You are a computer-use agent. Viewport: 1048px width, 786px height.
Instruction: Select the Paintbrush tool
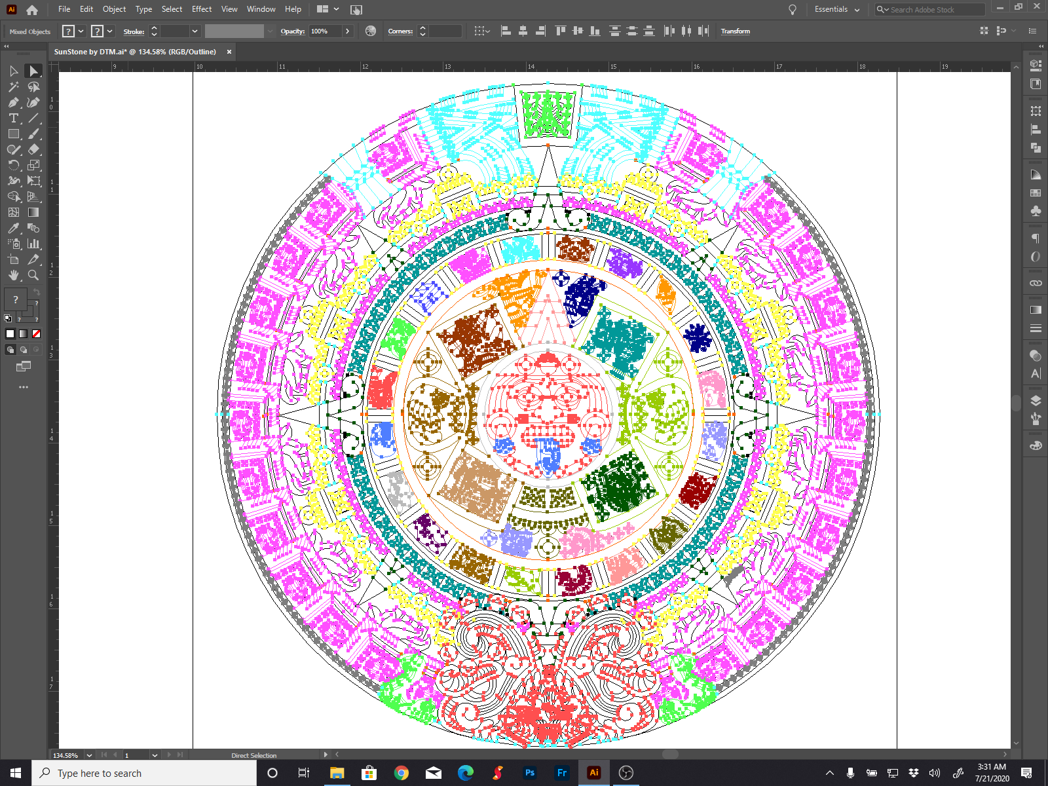coord(33,134)
